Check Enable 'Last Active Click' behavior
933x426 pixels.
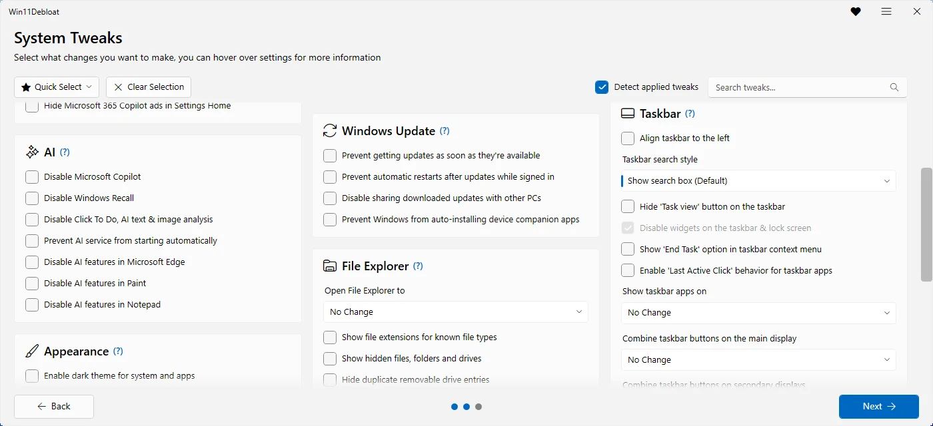[x=628, y=270]
